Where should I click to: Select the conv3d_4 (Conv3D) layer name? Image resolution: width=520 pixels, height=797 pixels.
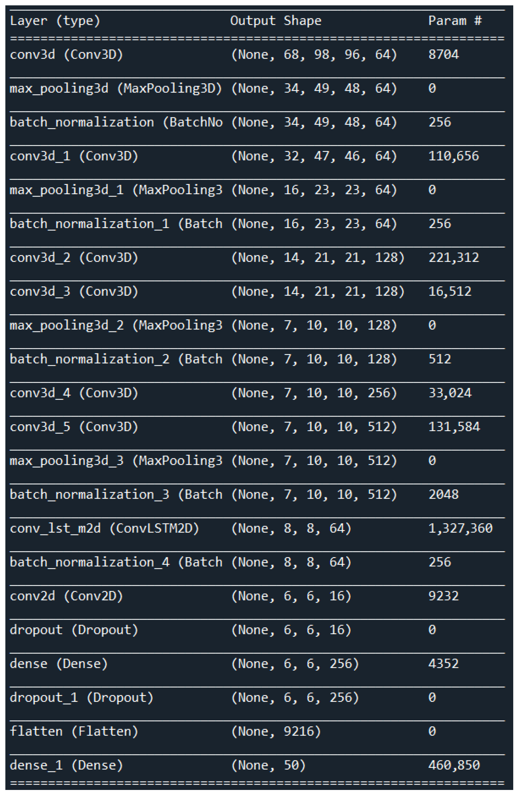[x=74, y=393]
